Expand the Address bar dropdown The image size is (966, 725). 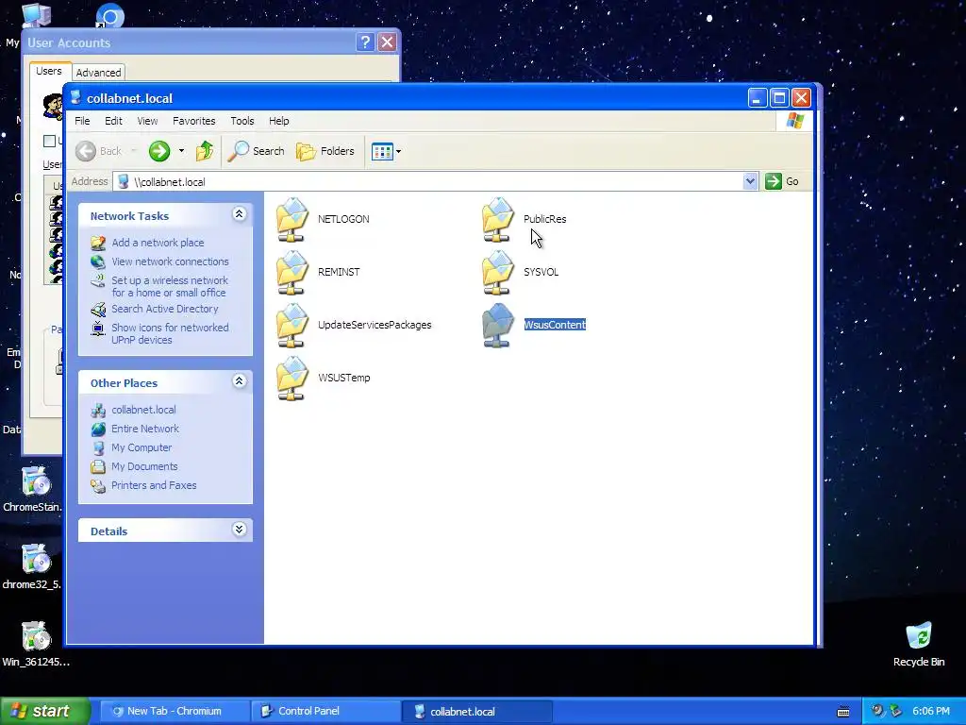tap(750, 181)
